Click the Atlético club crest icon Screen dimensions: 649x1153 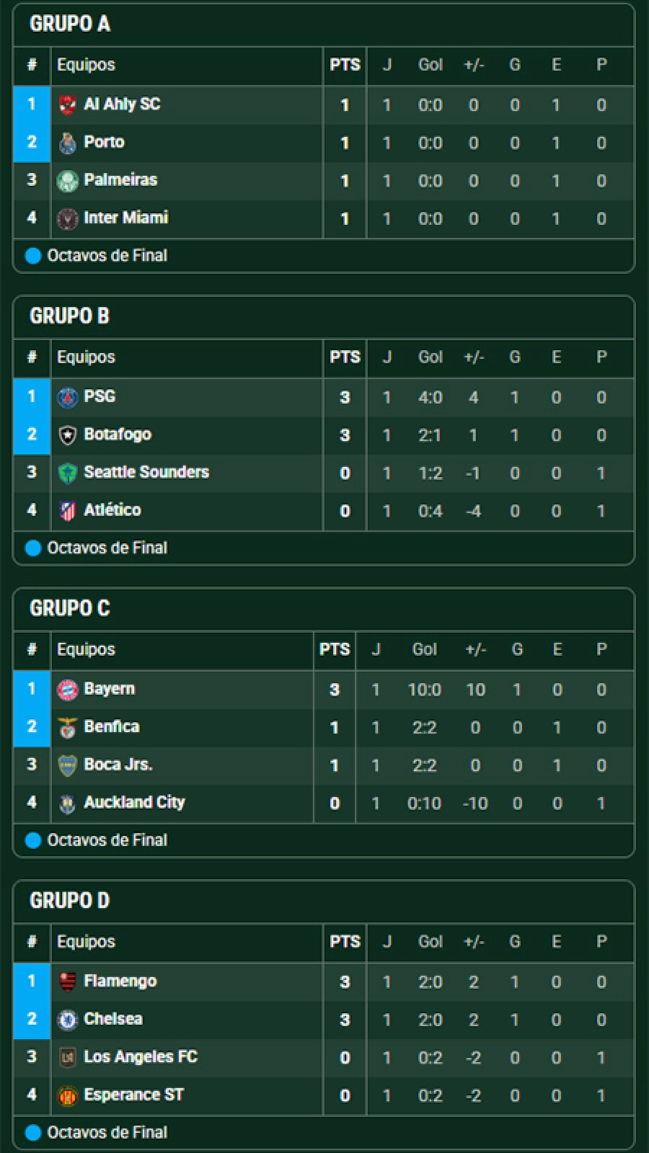(x=68, y=511)
